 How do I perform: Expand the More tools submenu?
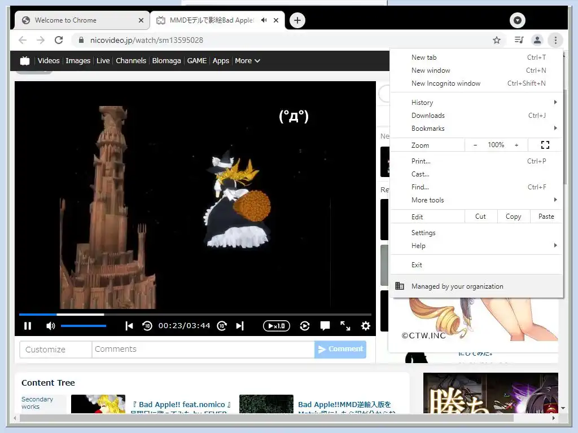click(476, 200)
